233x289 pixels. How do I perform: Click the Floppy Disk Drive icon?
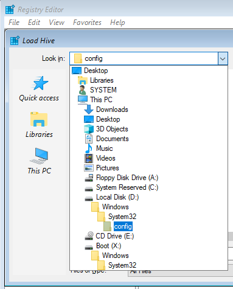point(89,178)
